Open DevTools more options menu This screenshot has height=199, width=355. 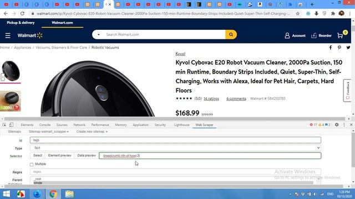point(344,124)
